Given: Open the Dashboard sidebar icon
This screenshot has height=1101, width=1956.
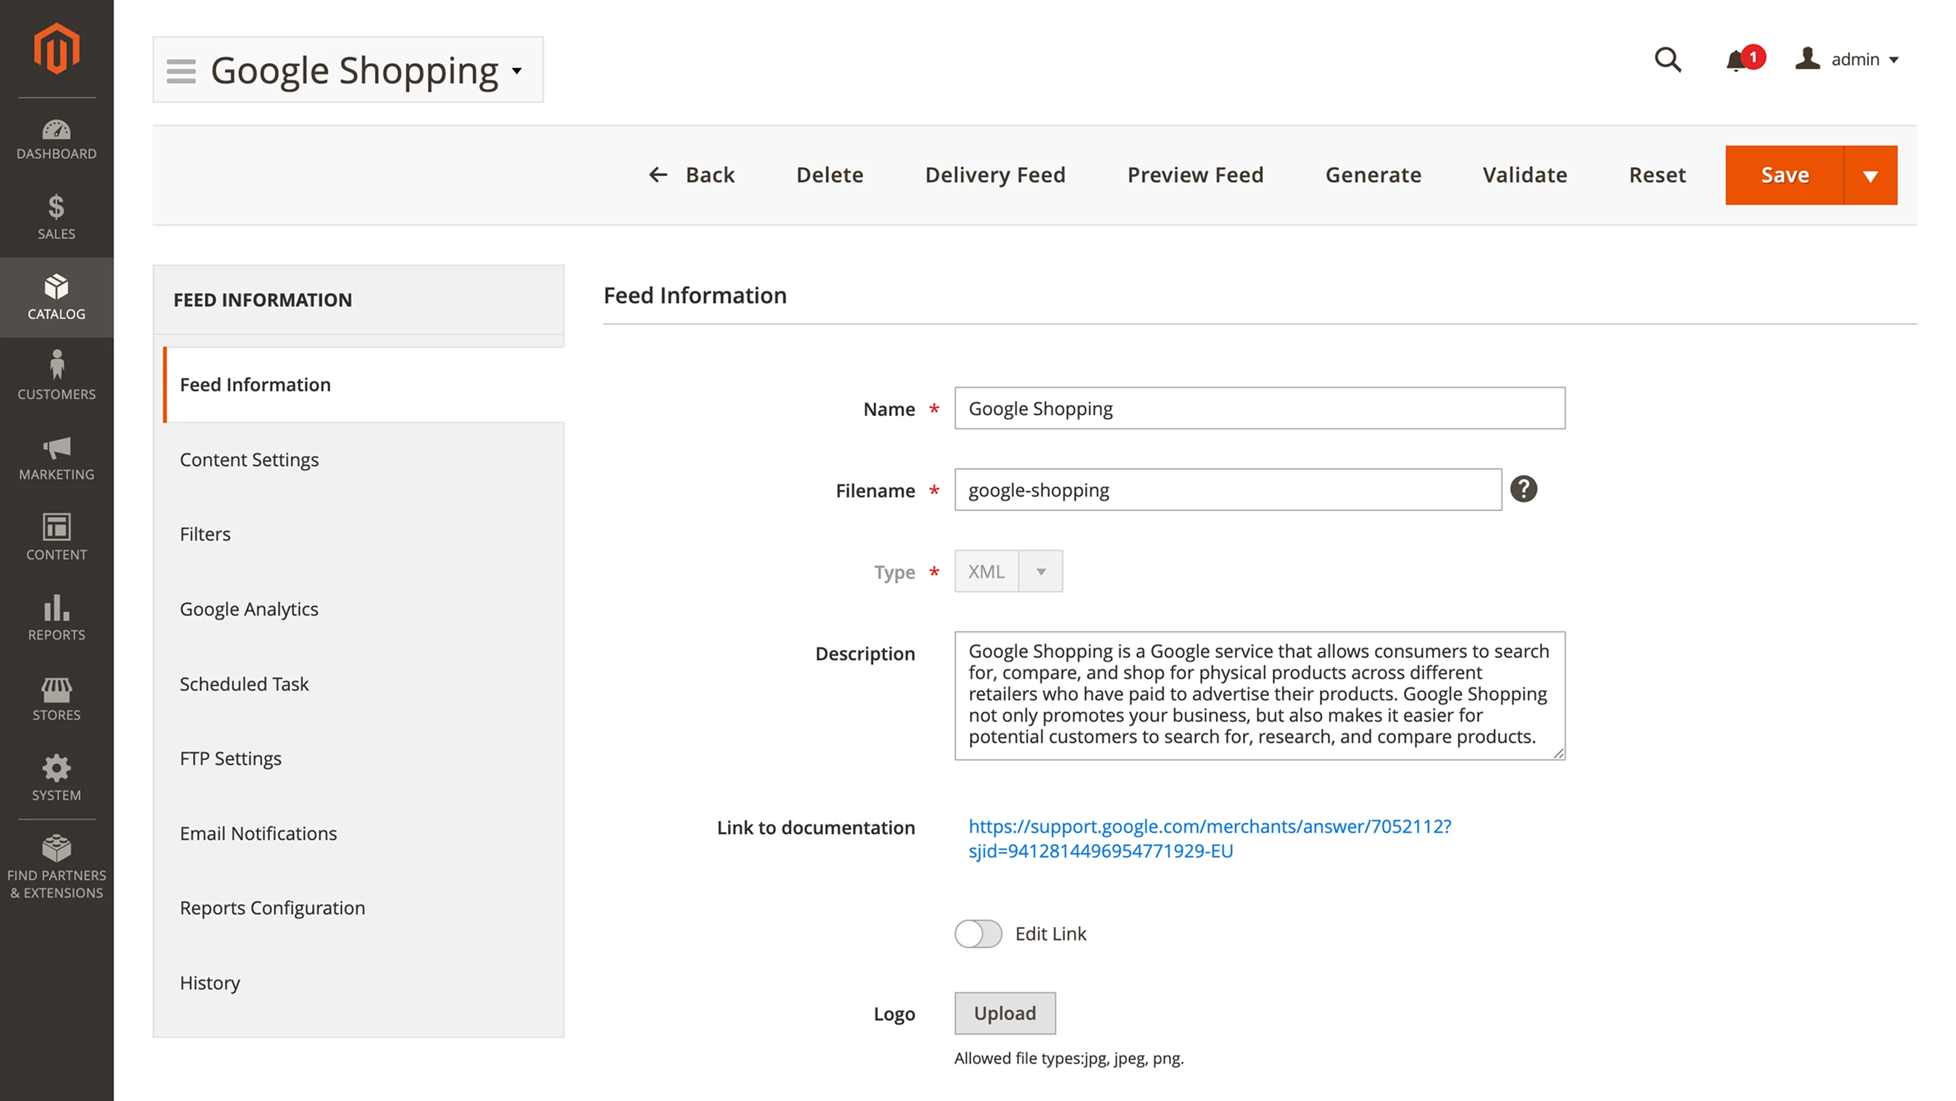Looking at the screenshot, I should (56, 139).
